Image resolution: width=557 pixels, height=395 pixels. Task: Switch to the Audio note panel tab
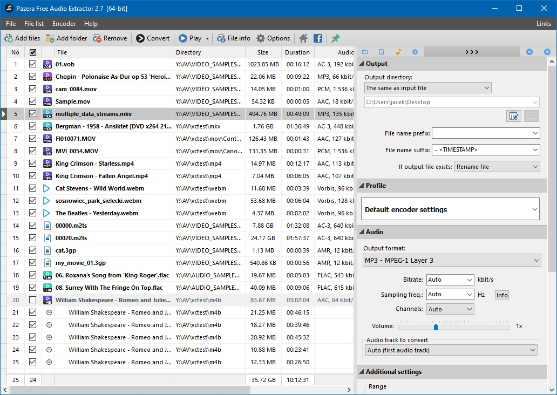pos(398,51)
